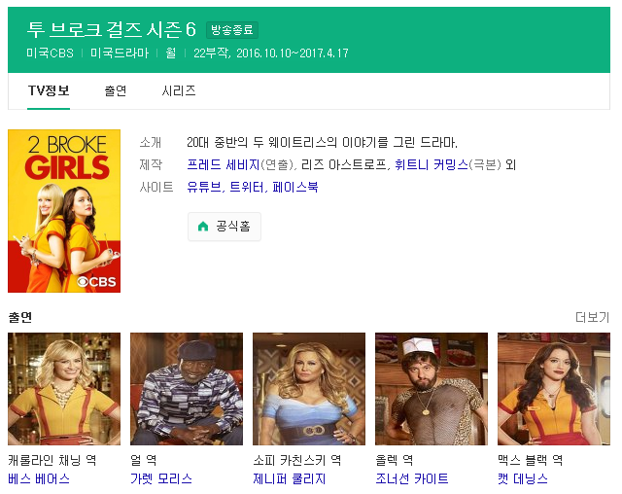Visit the 유튜브 site link

[x=204, y=187]
